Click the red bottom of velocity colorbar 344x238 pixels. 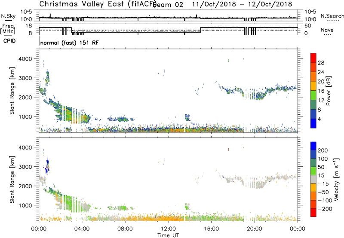point(313,213)
